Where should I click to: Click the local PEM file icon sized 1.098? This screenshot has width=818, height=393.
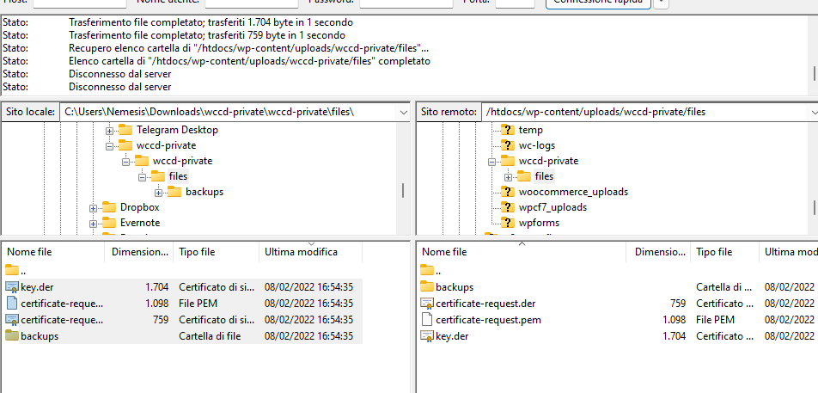12,304
